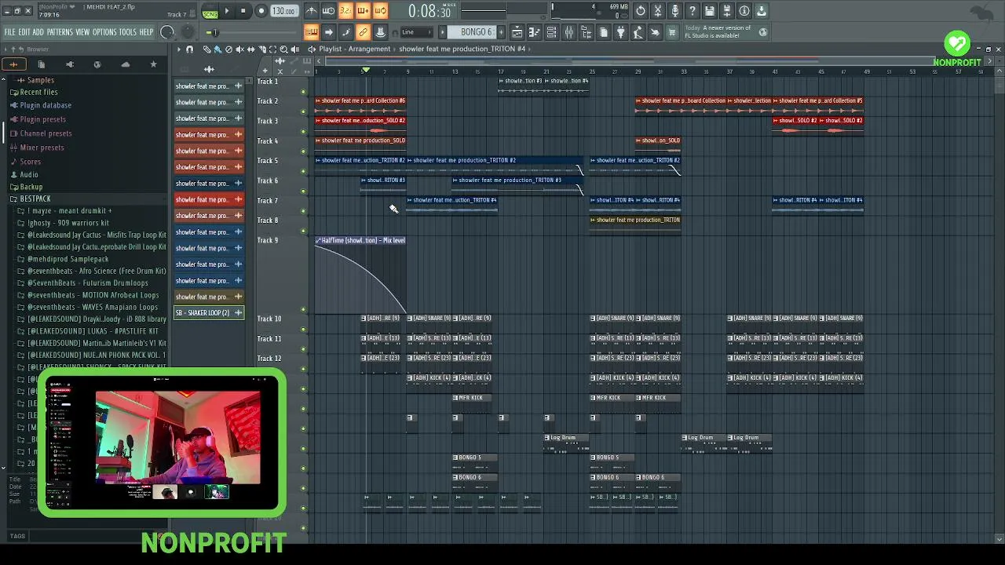The image size is (1005, 565).
Task: Expand the Channel presets folder
Action: tap(46, 133)
